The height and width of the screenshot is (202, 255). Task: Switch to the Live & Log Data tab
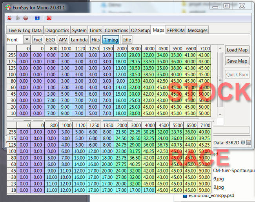[25, 30]
